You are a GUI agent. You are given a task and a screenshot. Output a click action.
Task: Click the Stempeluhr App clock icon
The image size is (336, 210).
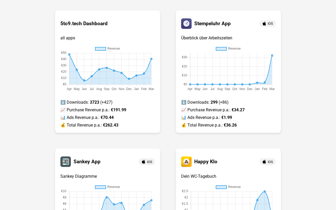[x=186, y=24]
